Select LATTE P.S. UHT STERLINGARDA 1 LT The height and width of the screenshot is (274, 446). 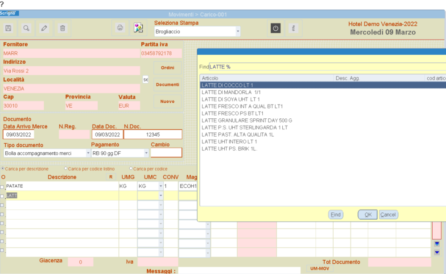click(323, 128)
